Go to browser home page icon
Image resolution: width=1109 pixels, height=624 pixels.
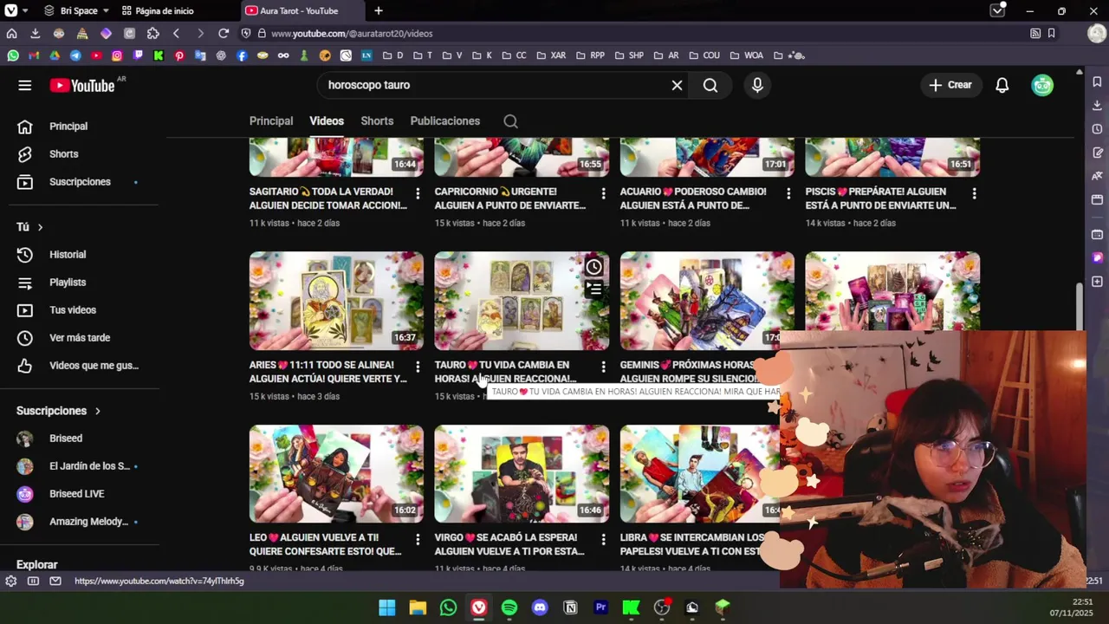pos(11,33)
